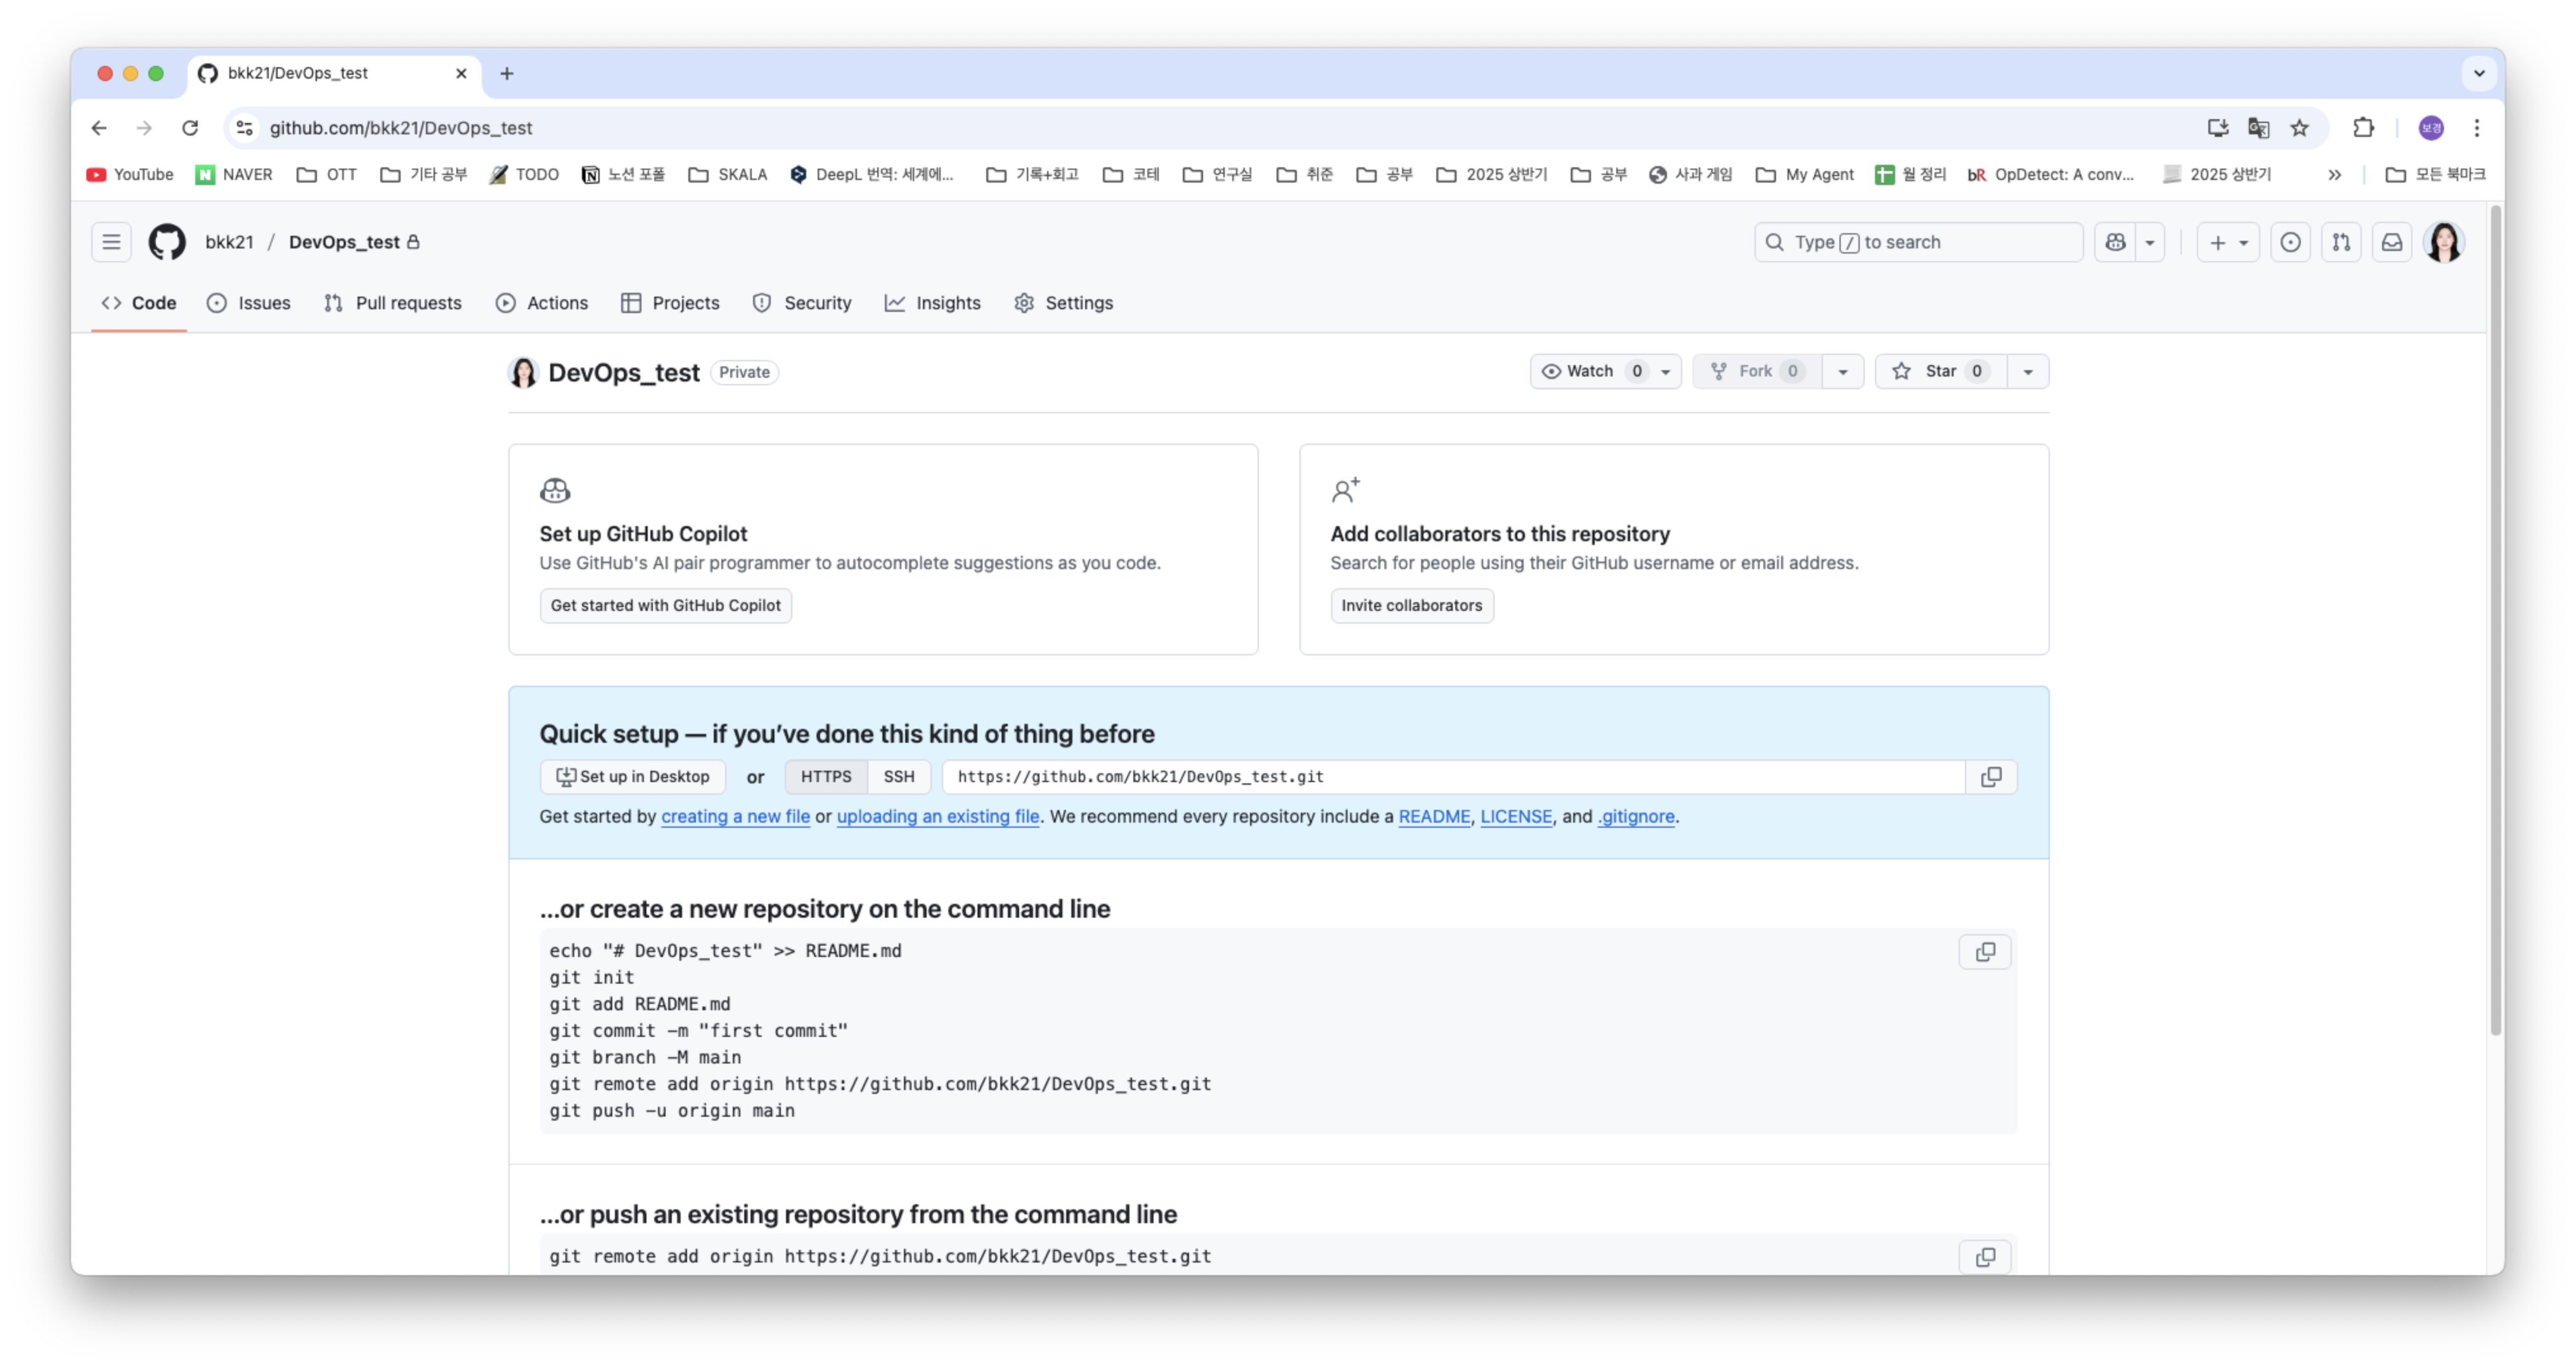Viewport: 2576px width, 1369px height.
Task: Expand the Star lists dropdown arrow
Action: point(2028,372)
